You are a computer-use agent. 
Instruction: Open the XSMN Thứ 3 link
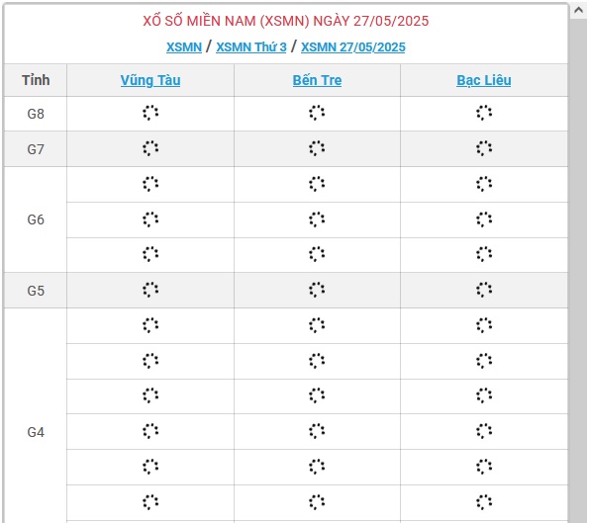click(251, 47)
